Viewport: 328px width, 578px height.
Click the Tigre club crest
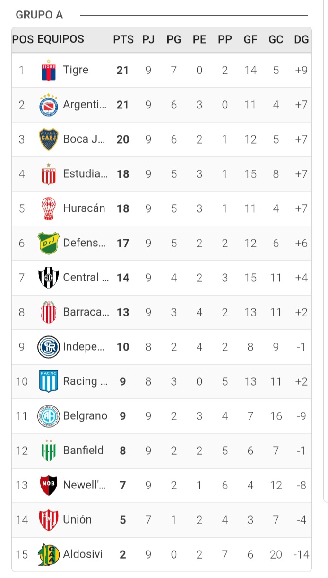coord(49,71)
